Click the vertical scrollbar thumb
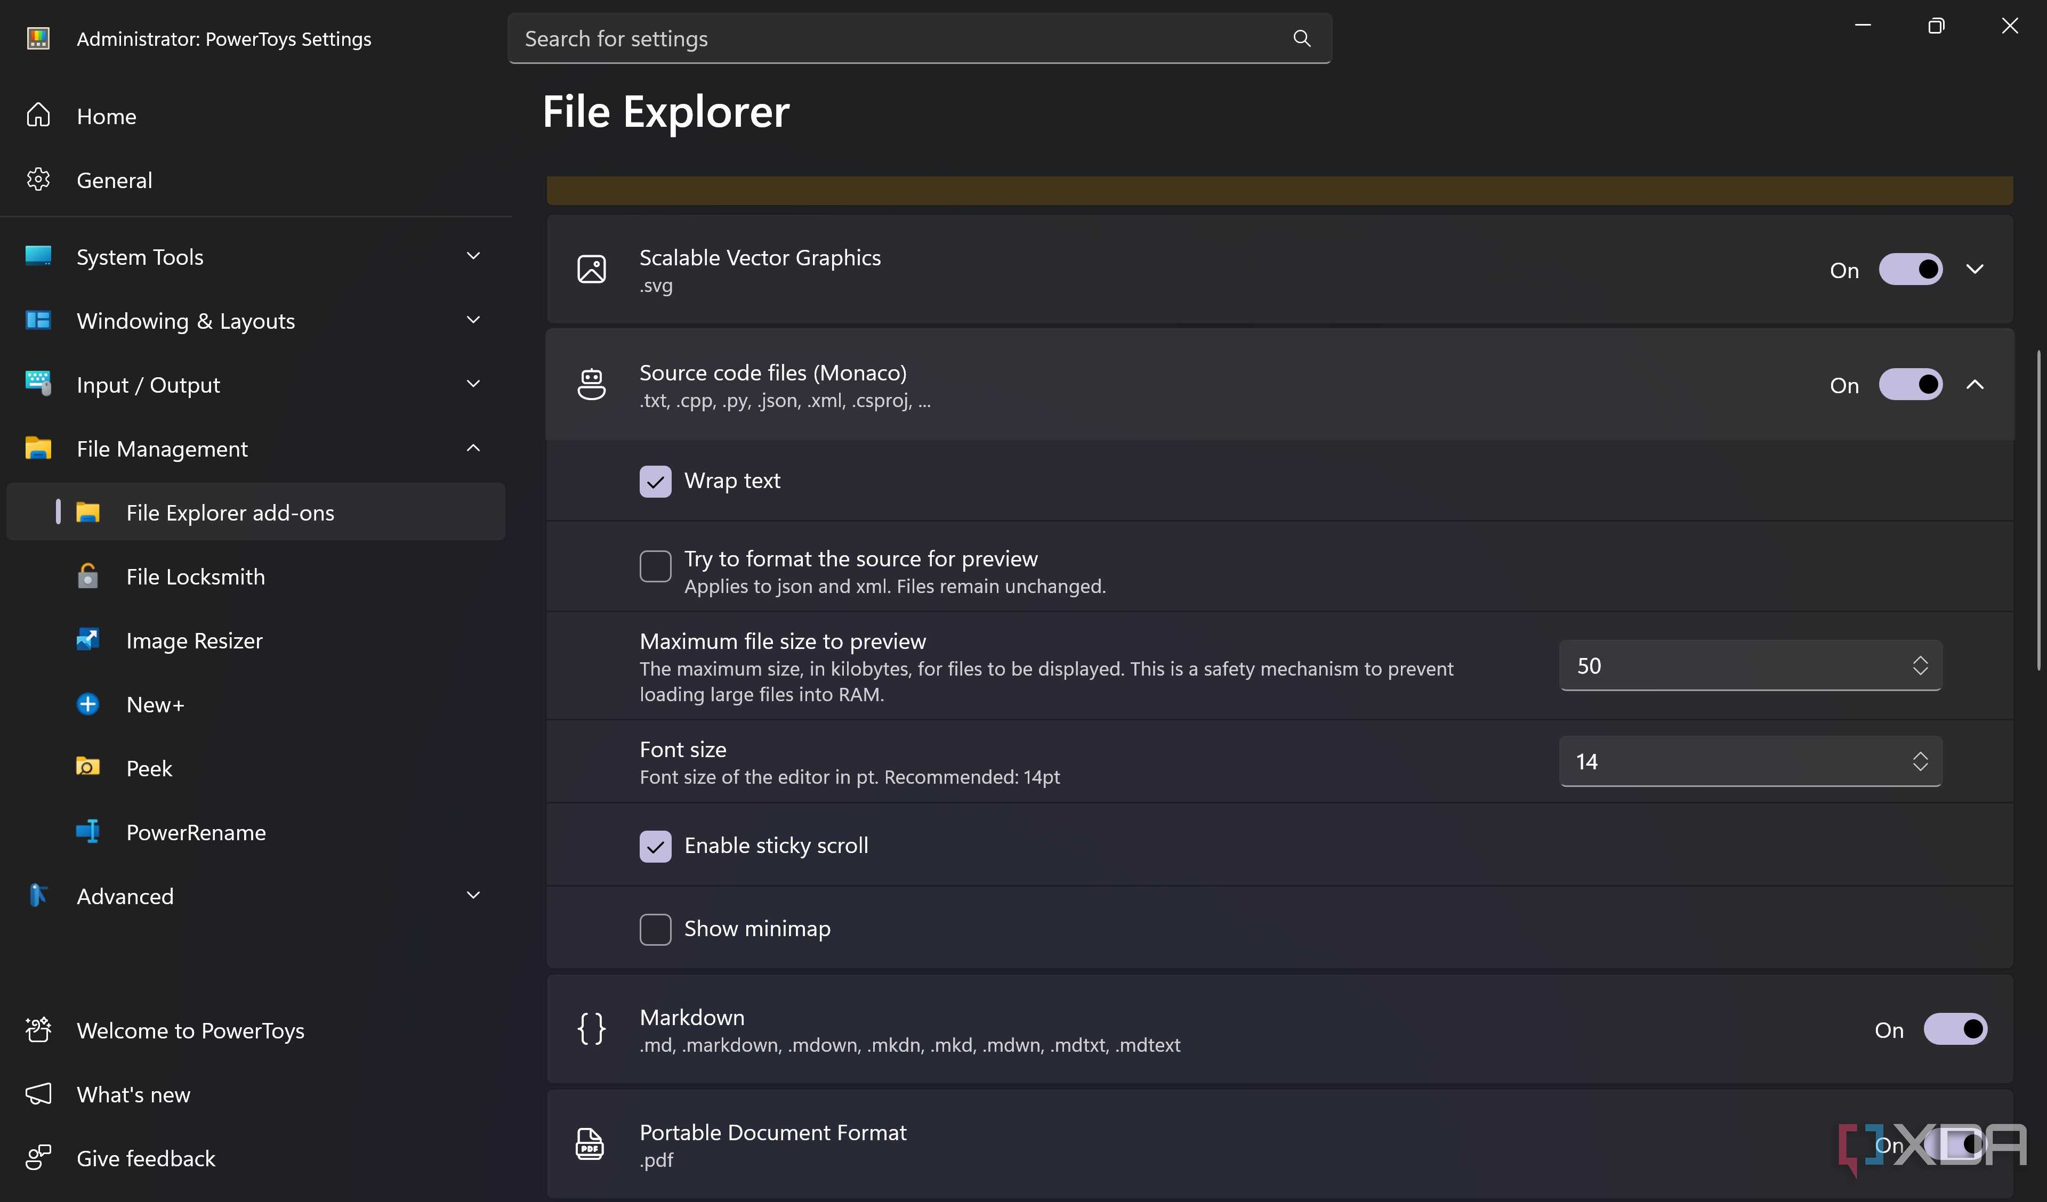The height and width of the screenshot is (1202, 2047). point(2038,510)
